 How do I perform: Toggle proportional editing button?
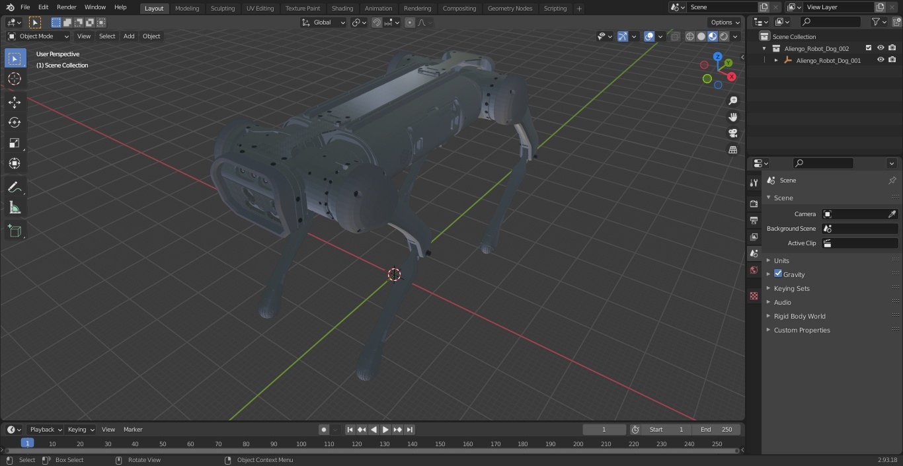pyautogui.click(x=410, y=22)
